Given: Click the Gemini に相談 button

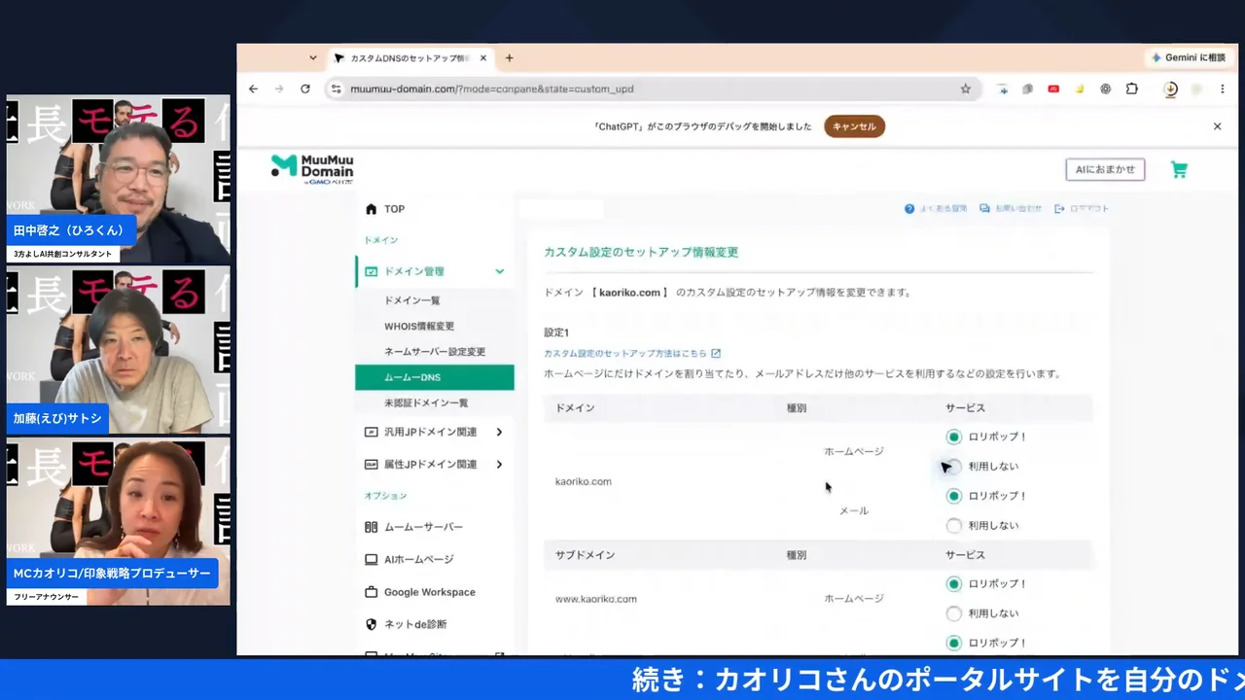Looking at the screenshot, I should (1189, 58).
